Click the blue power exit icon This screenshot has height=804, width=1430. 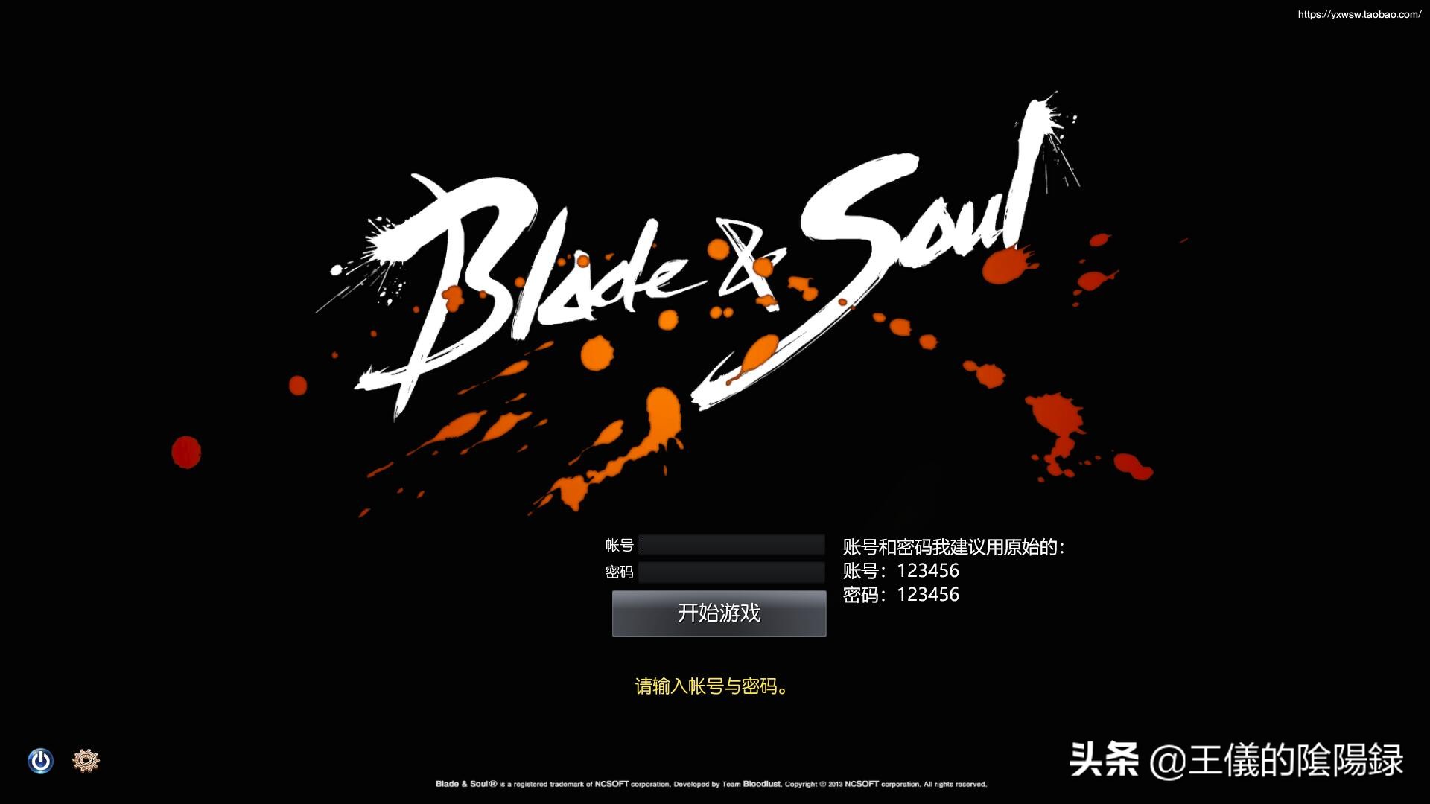(x=40, y=761)
